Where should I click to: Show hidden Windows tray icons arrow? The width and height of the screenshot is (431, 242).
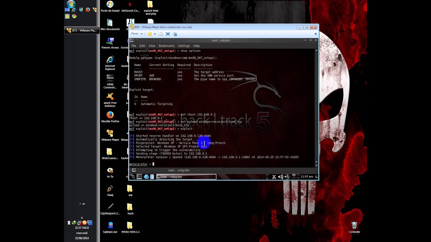[82, 218]
